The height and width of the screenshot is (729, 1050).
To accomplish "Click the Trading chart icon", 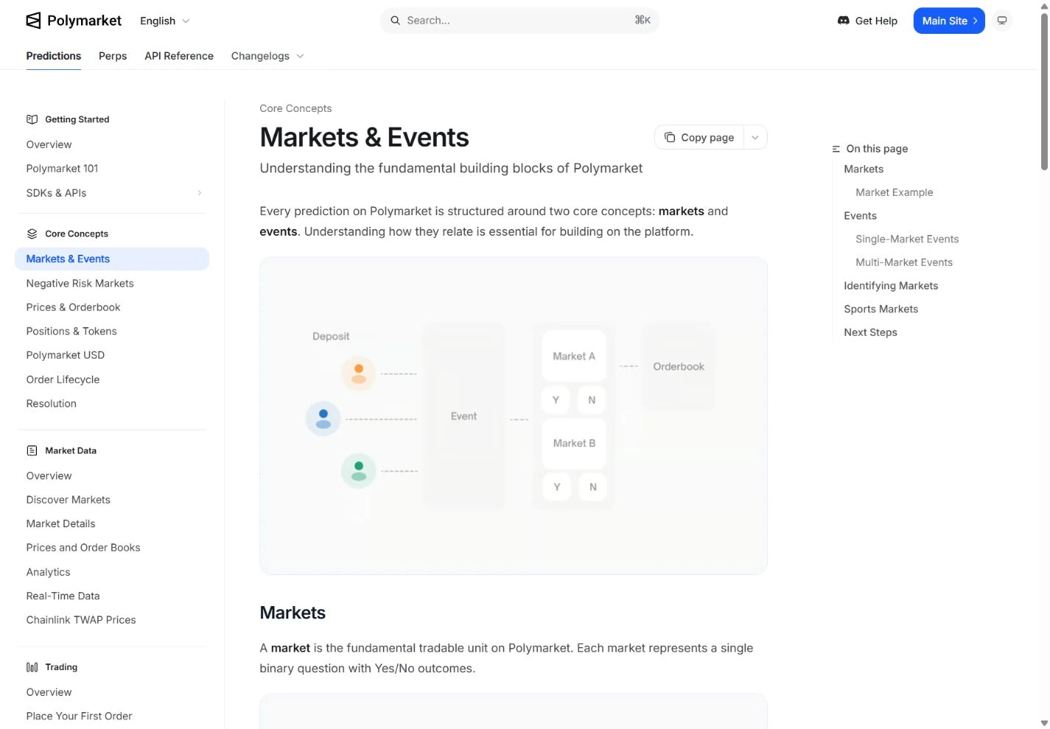I will [32, 667].
